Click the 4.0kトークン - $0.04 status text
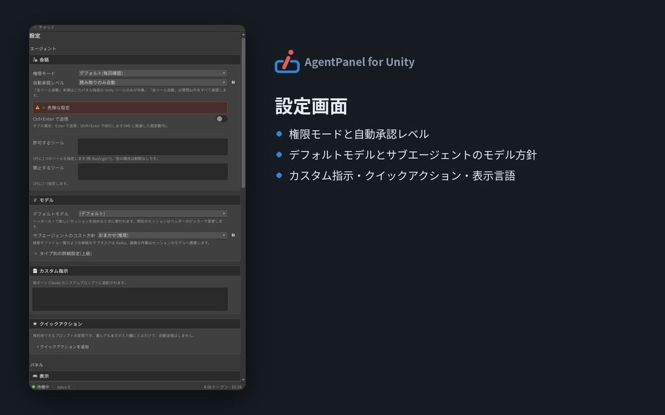The height and width of the screenshot is (415, 665). [x=223, y=387]
